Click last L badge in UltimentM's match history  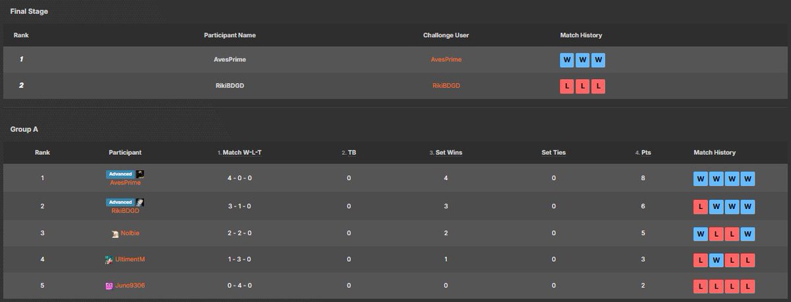tap(747, 260)
